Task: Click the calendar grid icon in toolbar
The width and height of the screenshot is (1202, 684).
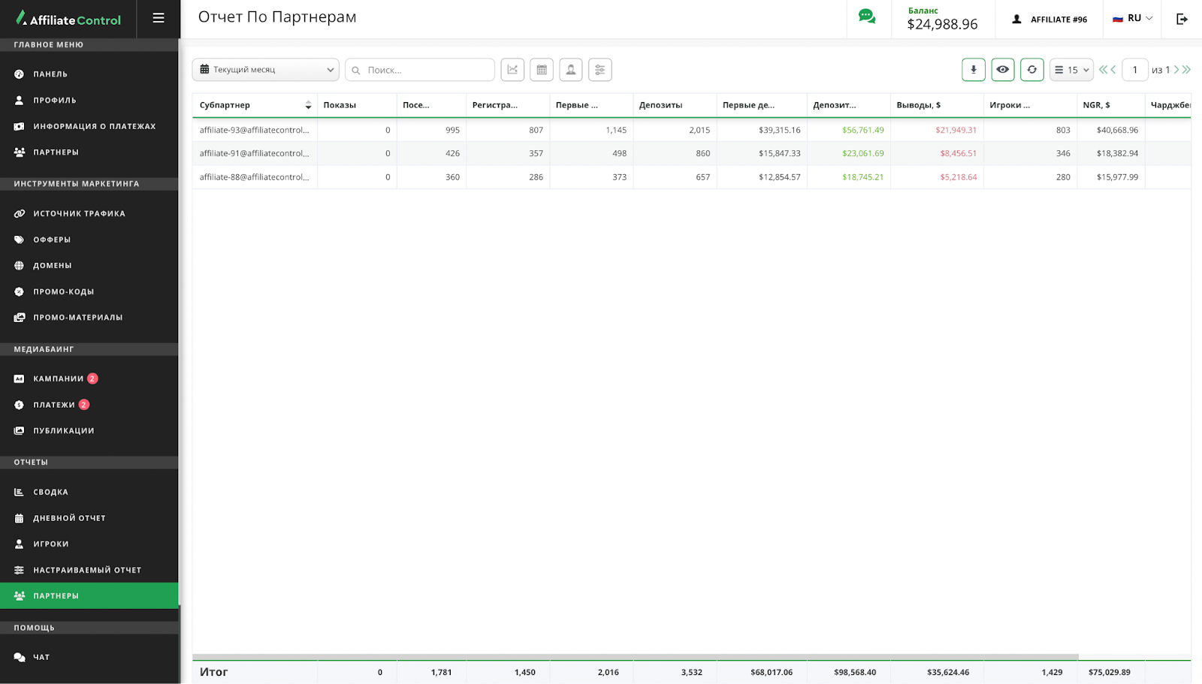Action: click(542, 70)
